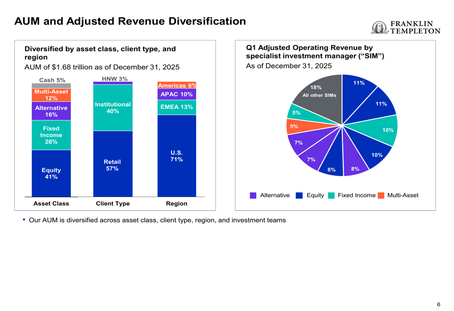Click the Region axis label
Image resolution: width=454 pixels, height=311 pixels.
coord(177,203)
